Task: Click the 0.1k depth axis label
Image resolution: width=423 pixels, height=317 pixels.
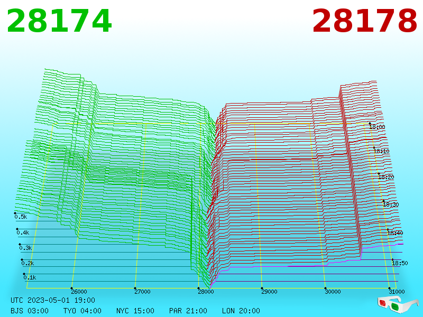Action: point(30,278)
